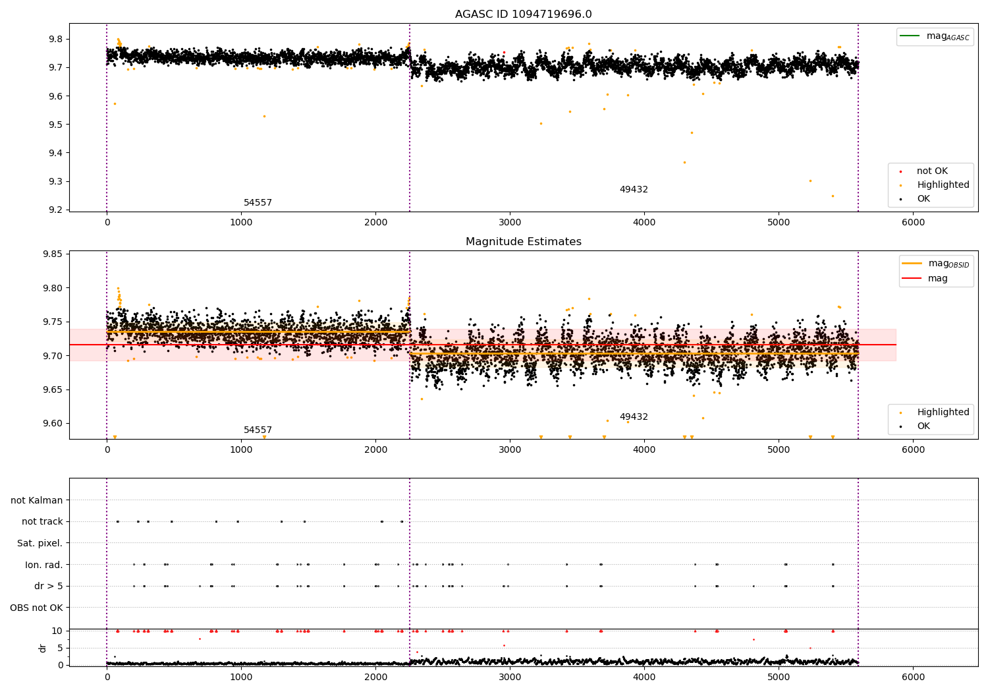Click the 'Ion. rad.' row label

pyautogui.click(x=44, y=565)
